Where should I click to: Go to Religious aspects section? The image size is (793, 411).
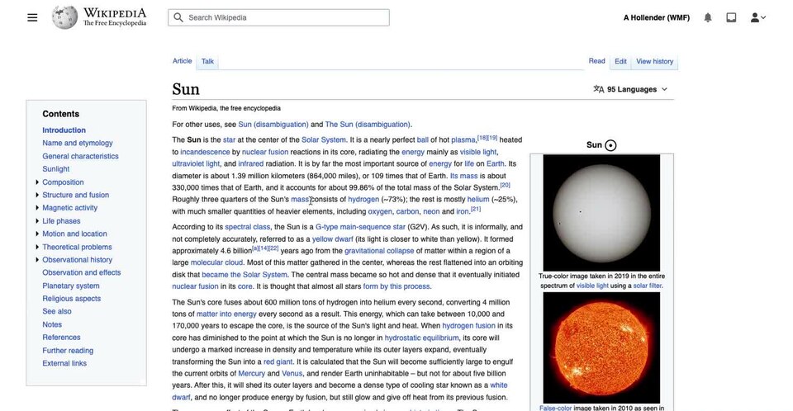[x=71, y=298]
